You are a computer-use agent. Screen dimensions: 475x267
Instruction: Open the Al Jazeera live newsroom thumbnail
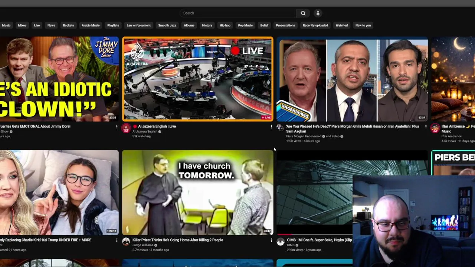point(198,79)
